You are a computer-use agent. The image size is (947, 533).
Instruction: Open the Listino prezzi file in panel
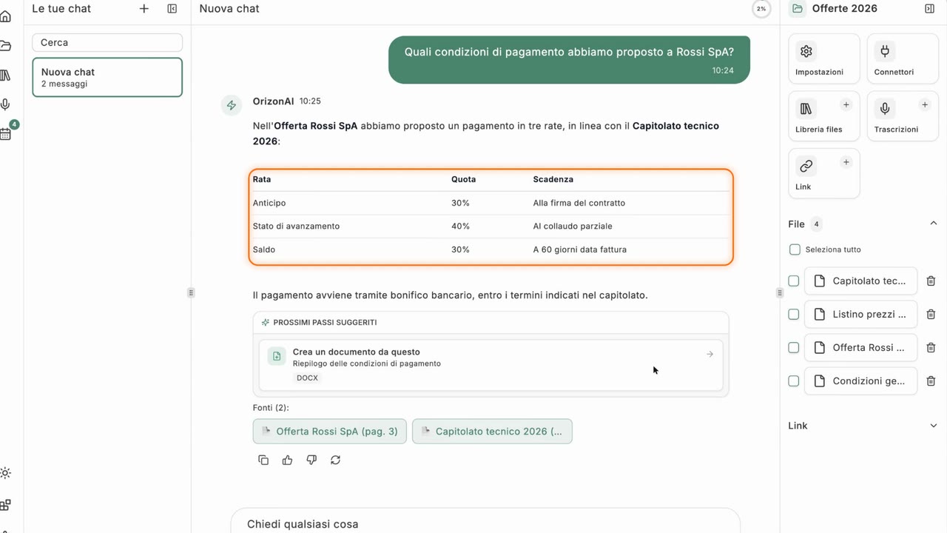tap(860, 315)
